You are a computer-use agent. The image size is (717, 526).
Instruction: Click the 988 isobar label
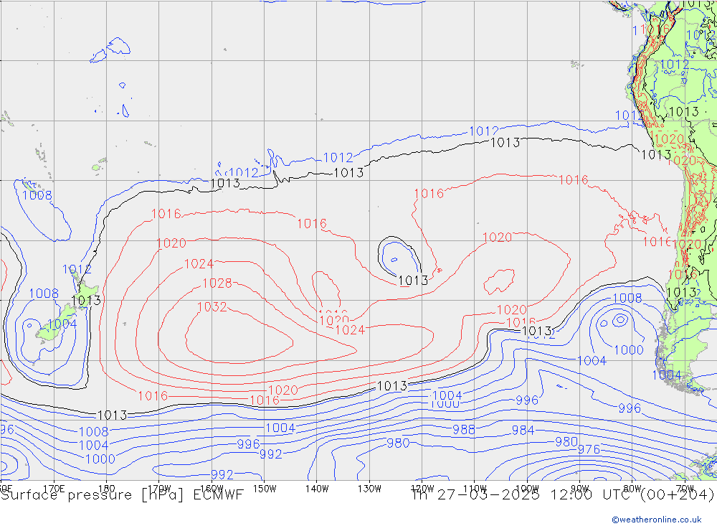pos(464,429)
